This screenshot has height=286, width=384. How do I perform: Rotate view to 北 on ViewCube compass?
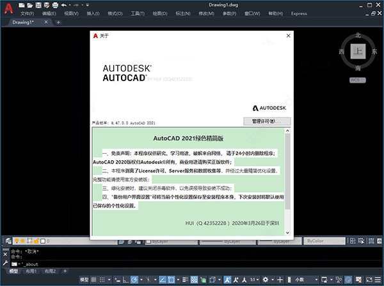[358, 35]
